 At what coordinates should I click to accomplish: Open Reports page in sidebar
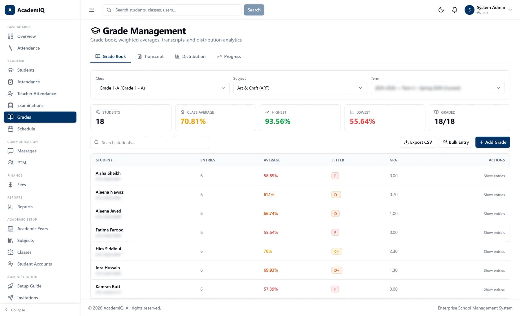point(40,207)
